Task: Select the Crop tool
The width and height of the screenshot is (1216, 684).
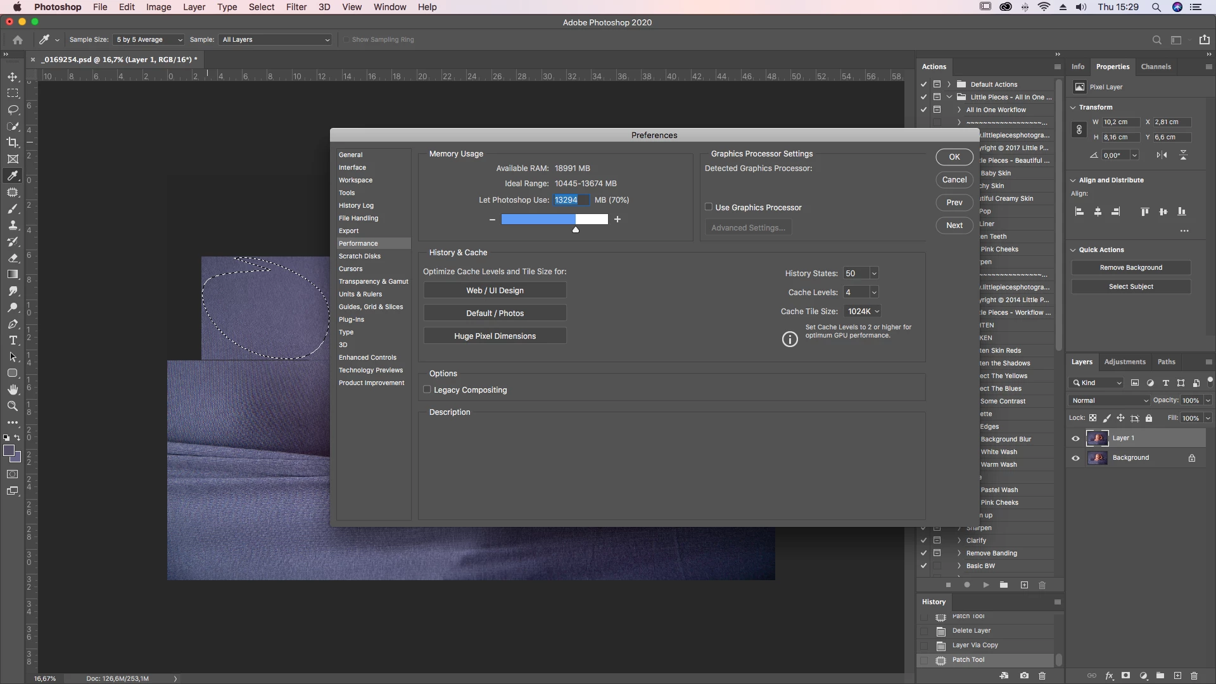Action: pos(13,142)
